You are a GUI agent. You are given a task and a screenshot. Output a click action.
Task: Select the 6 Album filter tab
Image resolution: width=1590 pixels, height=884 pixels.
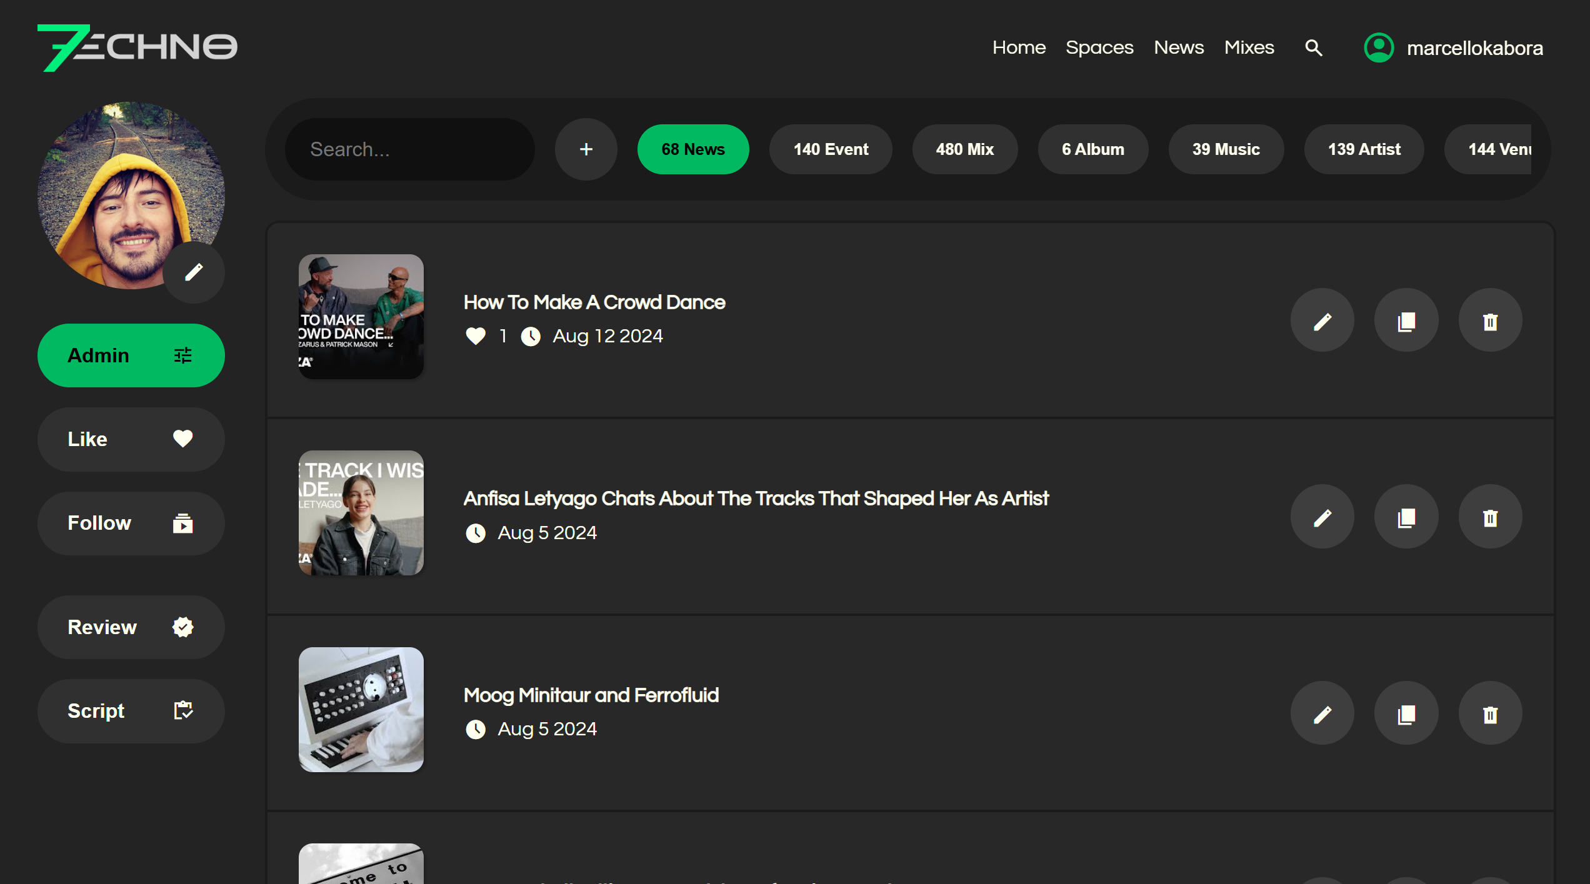1093,149
